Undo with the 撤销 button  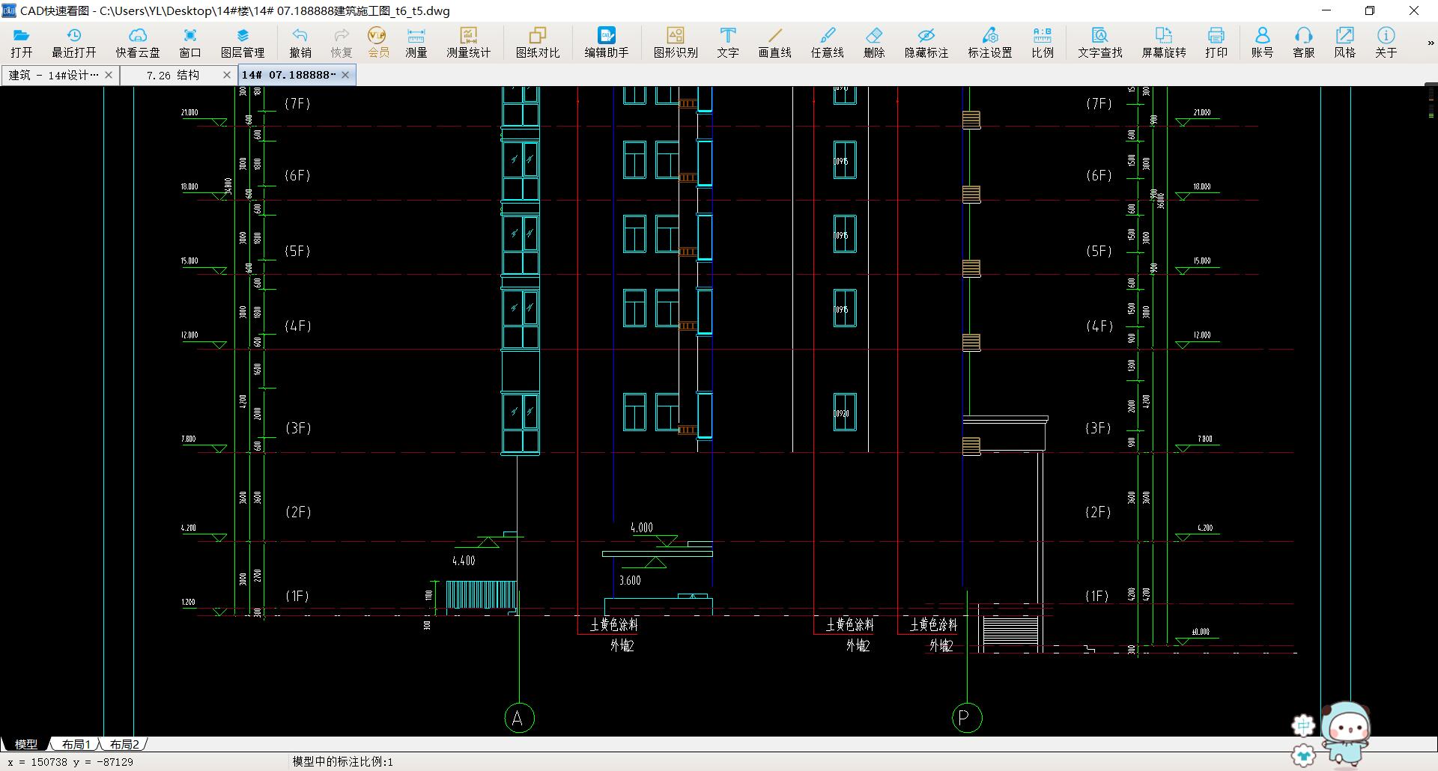coord(300,43)
